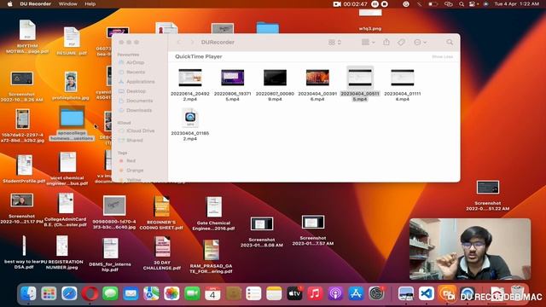Open Visual Studio Code from the Dock
546x307 pixels.
pyautogui.click(x=427, y=293)
